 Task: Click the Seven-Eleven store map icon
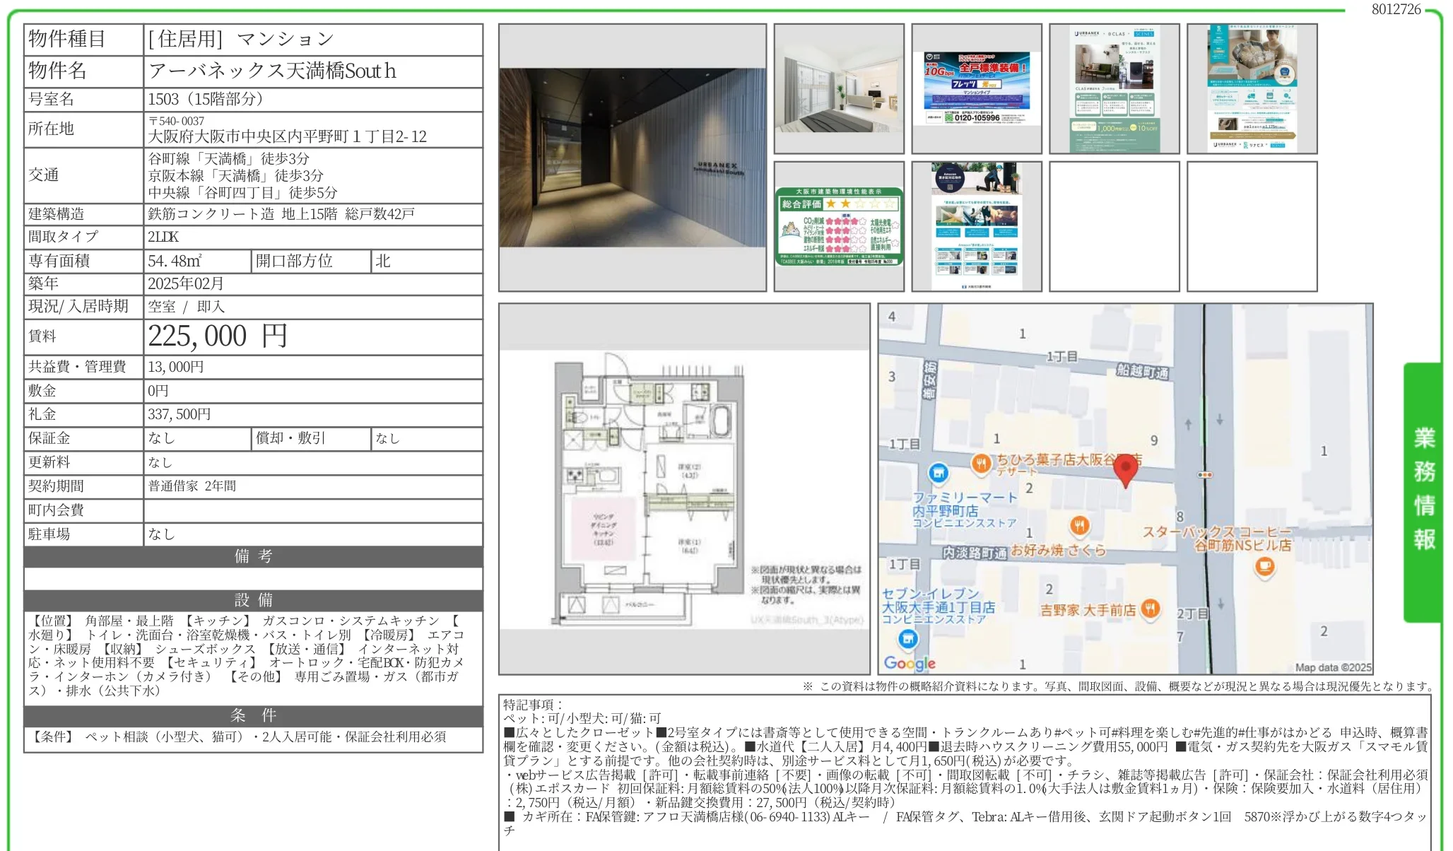(908, 639)
